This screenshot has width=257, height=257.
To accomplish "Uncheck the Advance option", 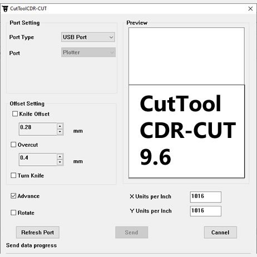I will pyautogui.click(x=13, y=196).
